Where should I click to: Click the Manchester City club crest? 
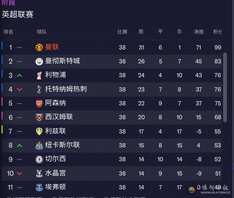pyautogui.click(x=39, y=61)
